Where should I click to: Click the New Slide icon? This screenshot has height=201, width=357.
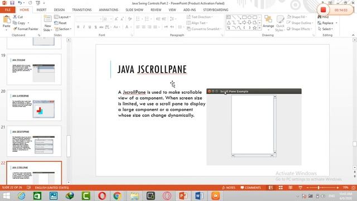pos(47,19)
